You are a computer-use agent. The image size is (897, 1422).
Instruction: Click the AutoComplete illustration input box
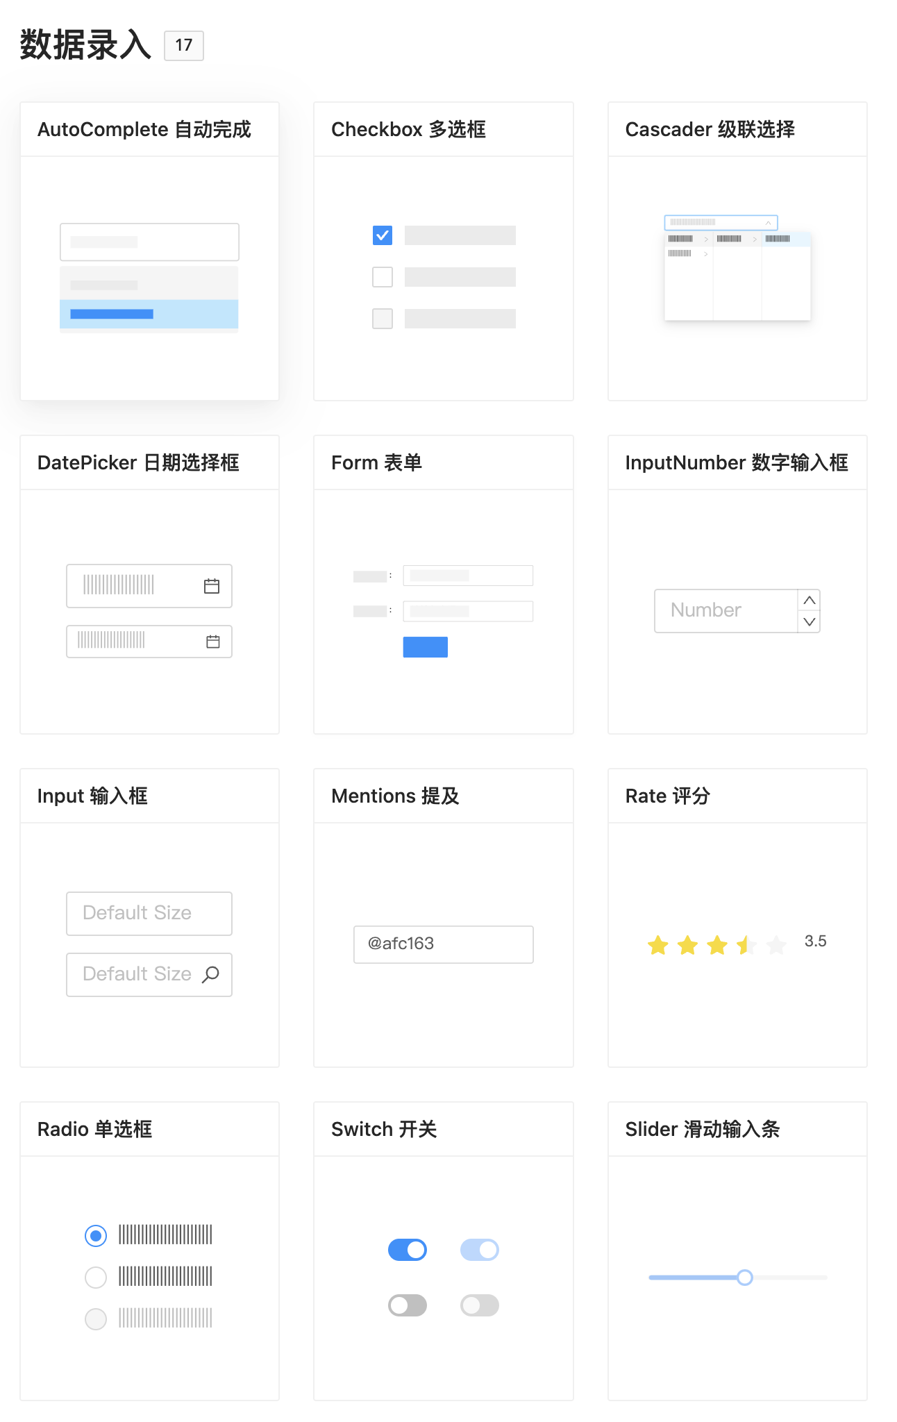coord(149,242)
